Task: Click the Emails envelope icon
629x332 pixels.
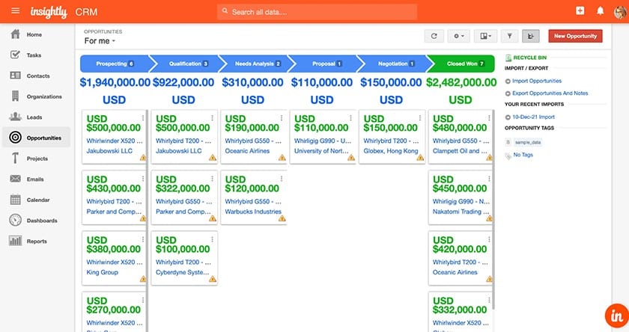Action: pos(15,179)
